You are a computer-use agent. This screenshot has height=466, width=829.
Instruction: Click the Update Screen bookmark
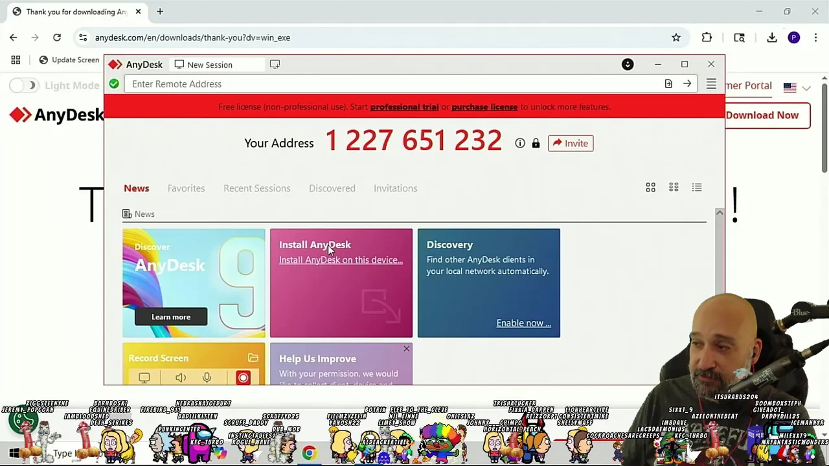(x=69, y=60)
